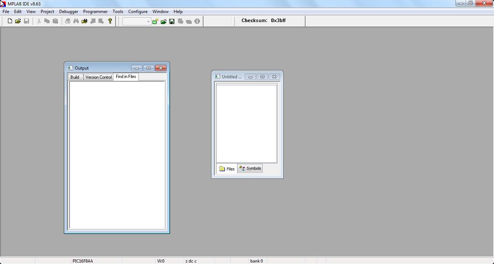
Task: Click the W:0 status bar entry
Action: pos(161,261)
